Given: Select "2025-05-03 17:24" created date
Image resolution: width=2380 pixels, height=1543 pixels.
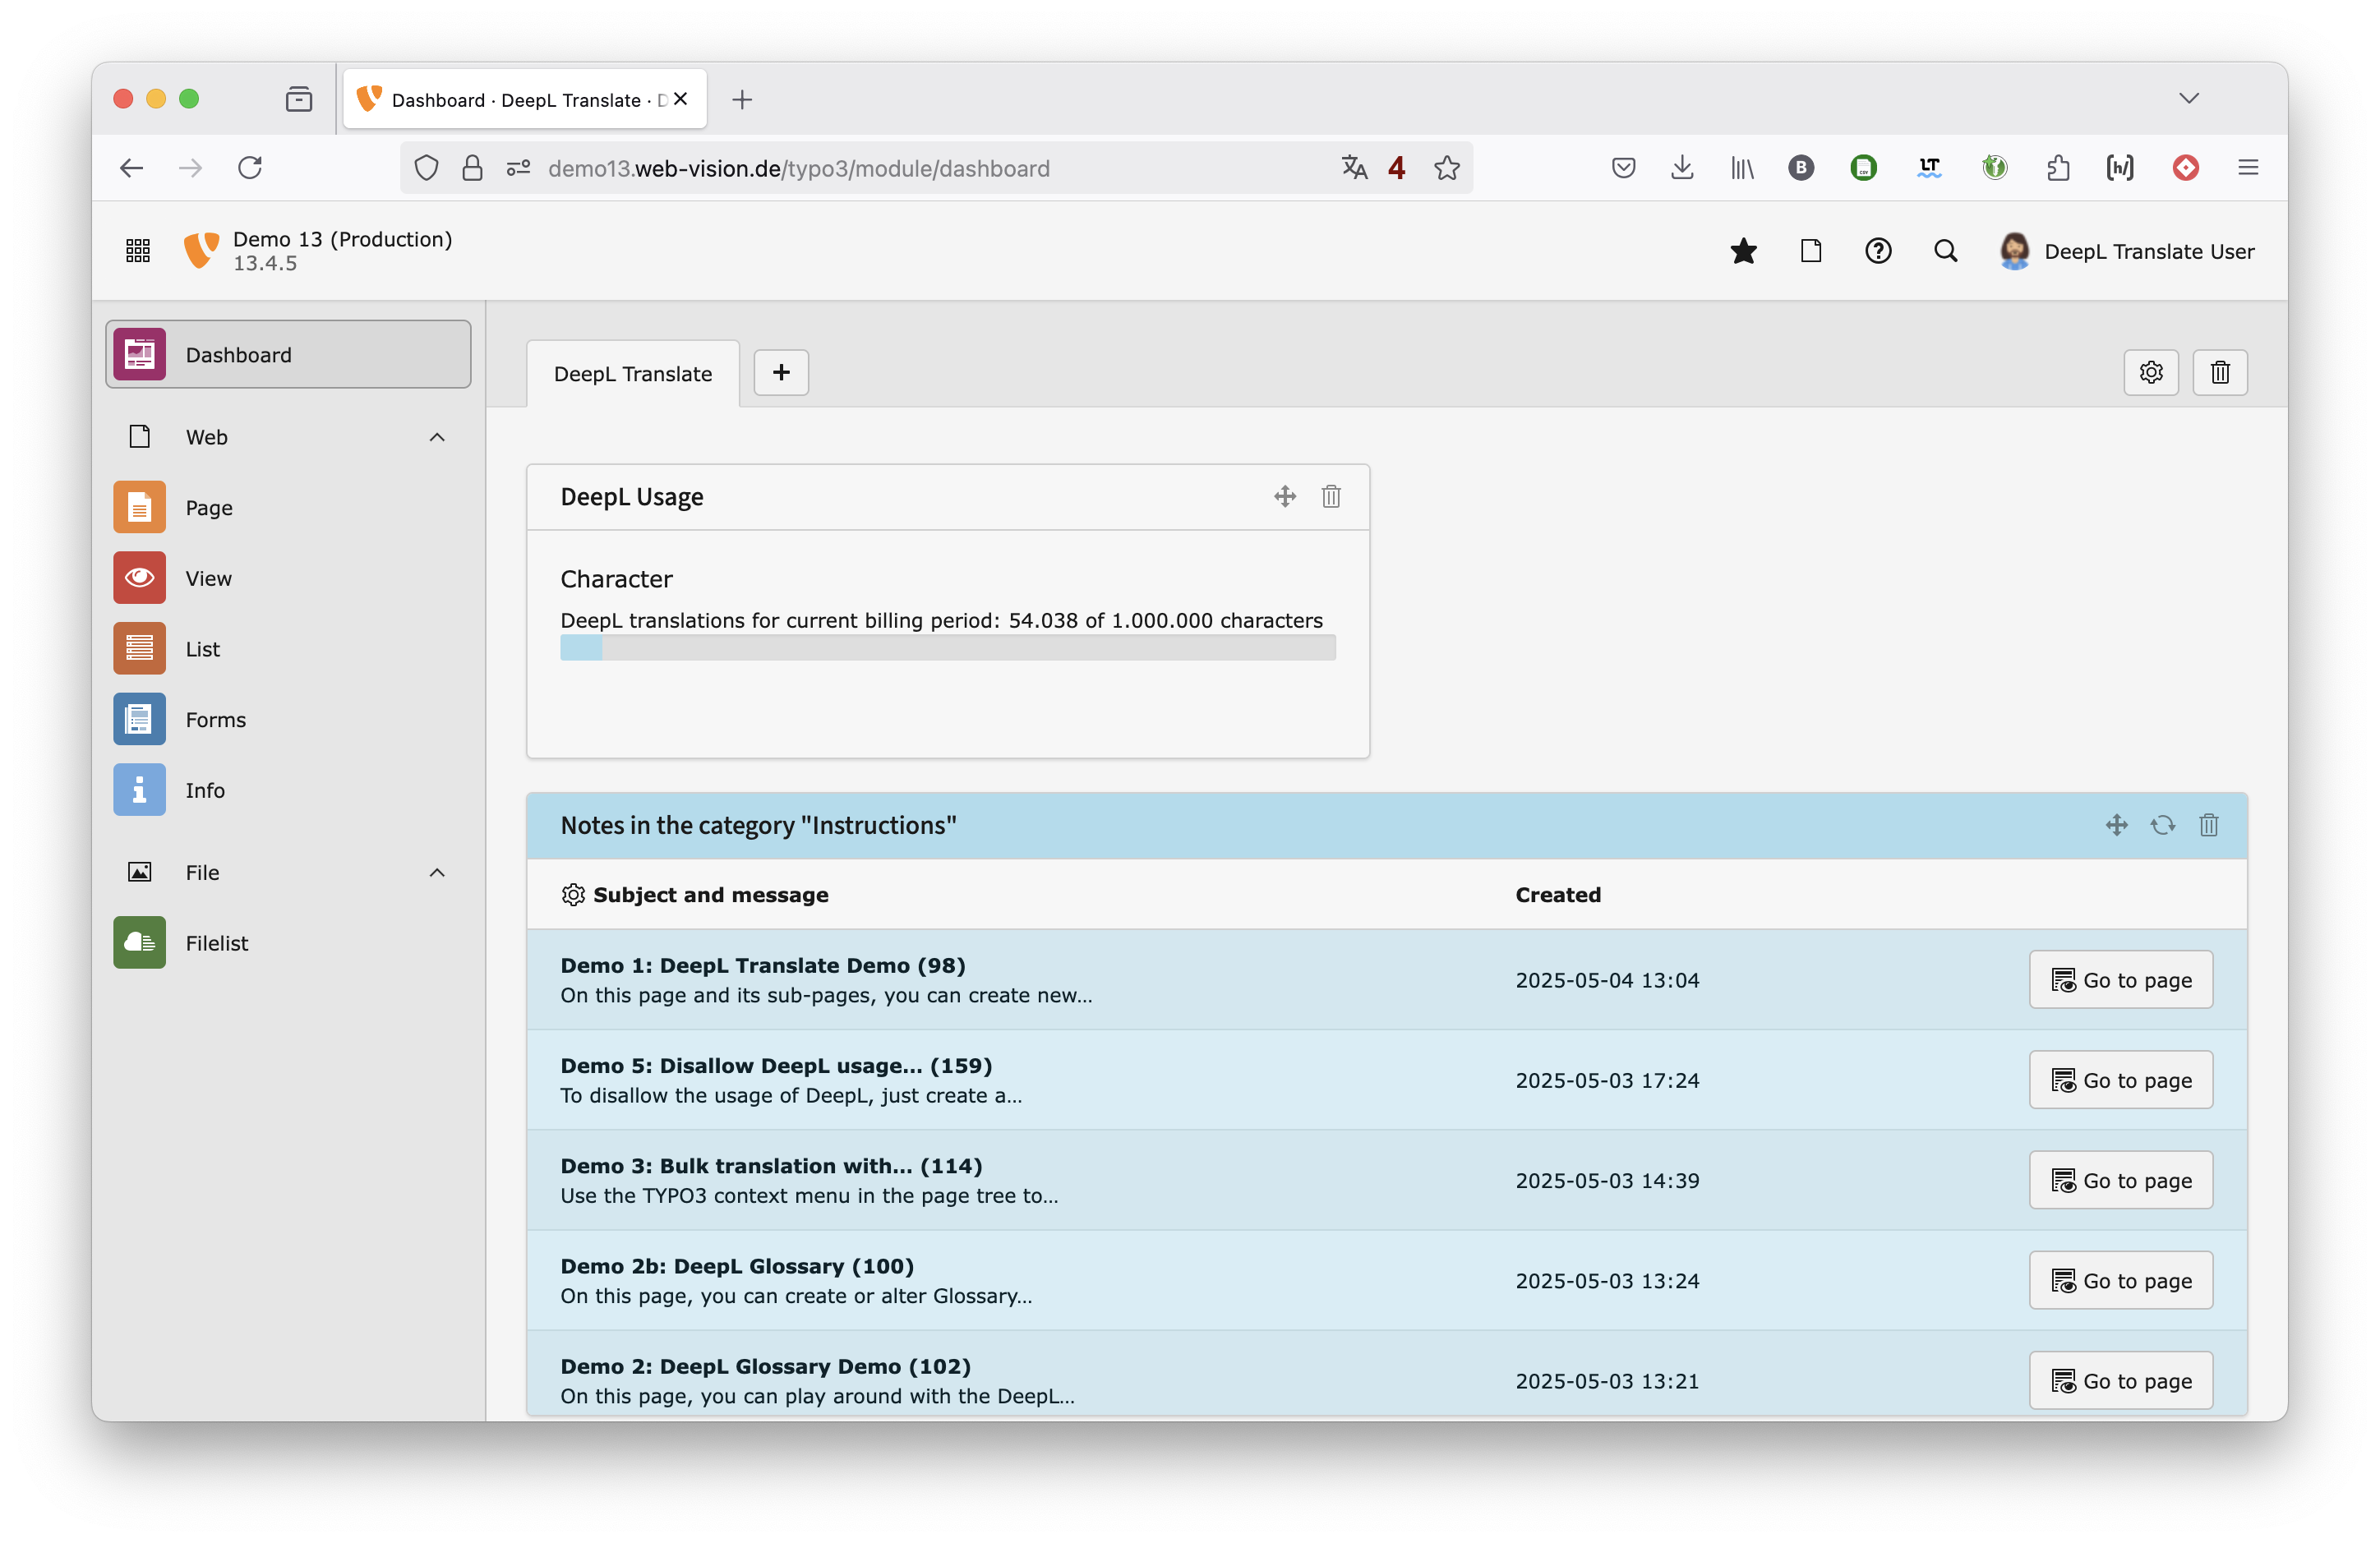Looking at the screenshot, I should tap(1607, 1080).
